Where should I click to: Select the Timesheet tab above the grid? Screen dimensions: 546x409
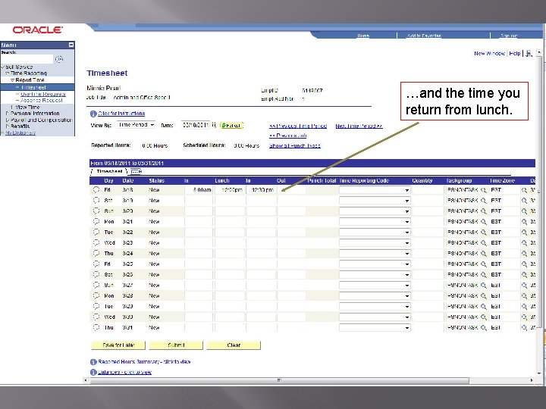[x=109, y=171]
